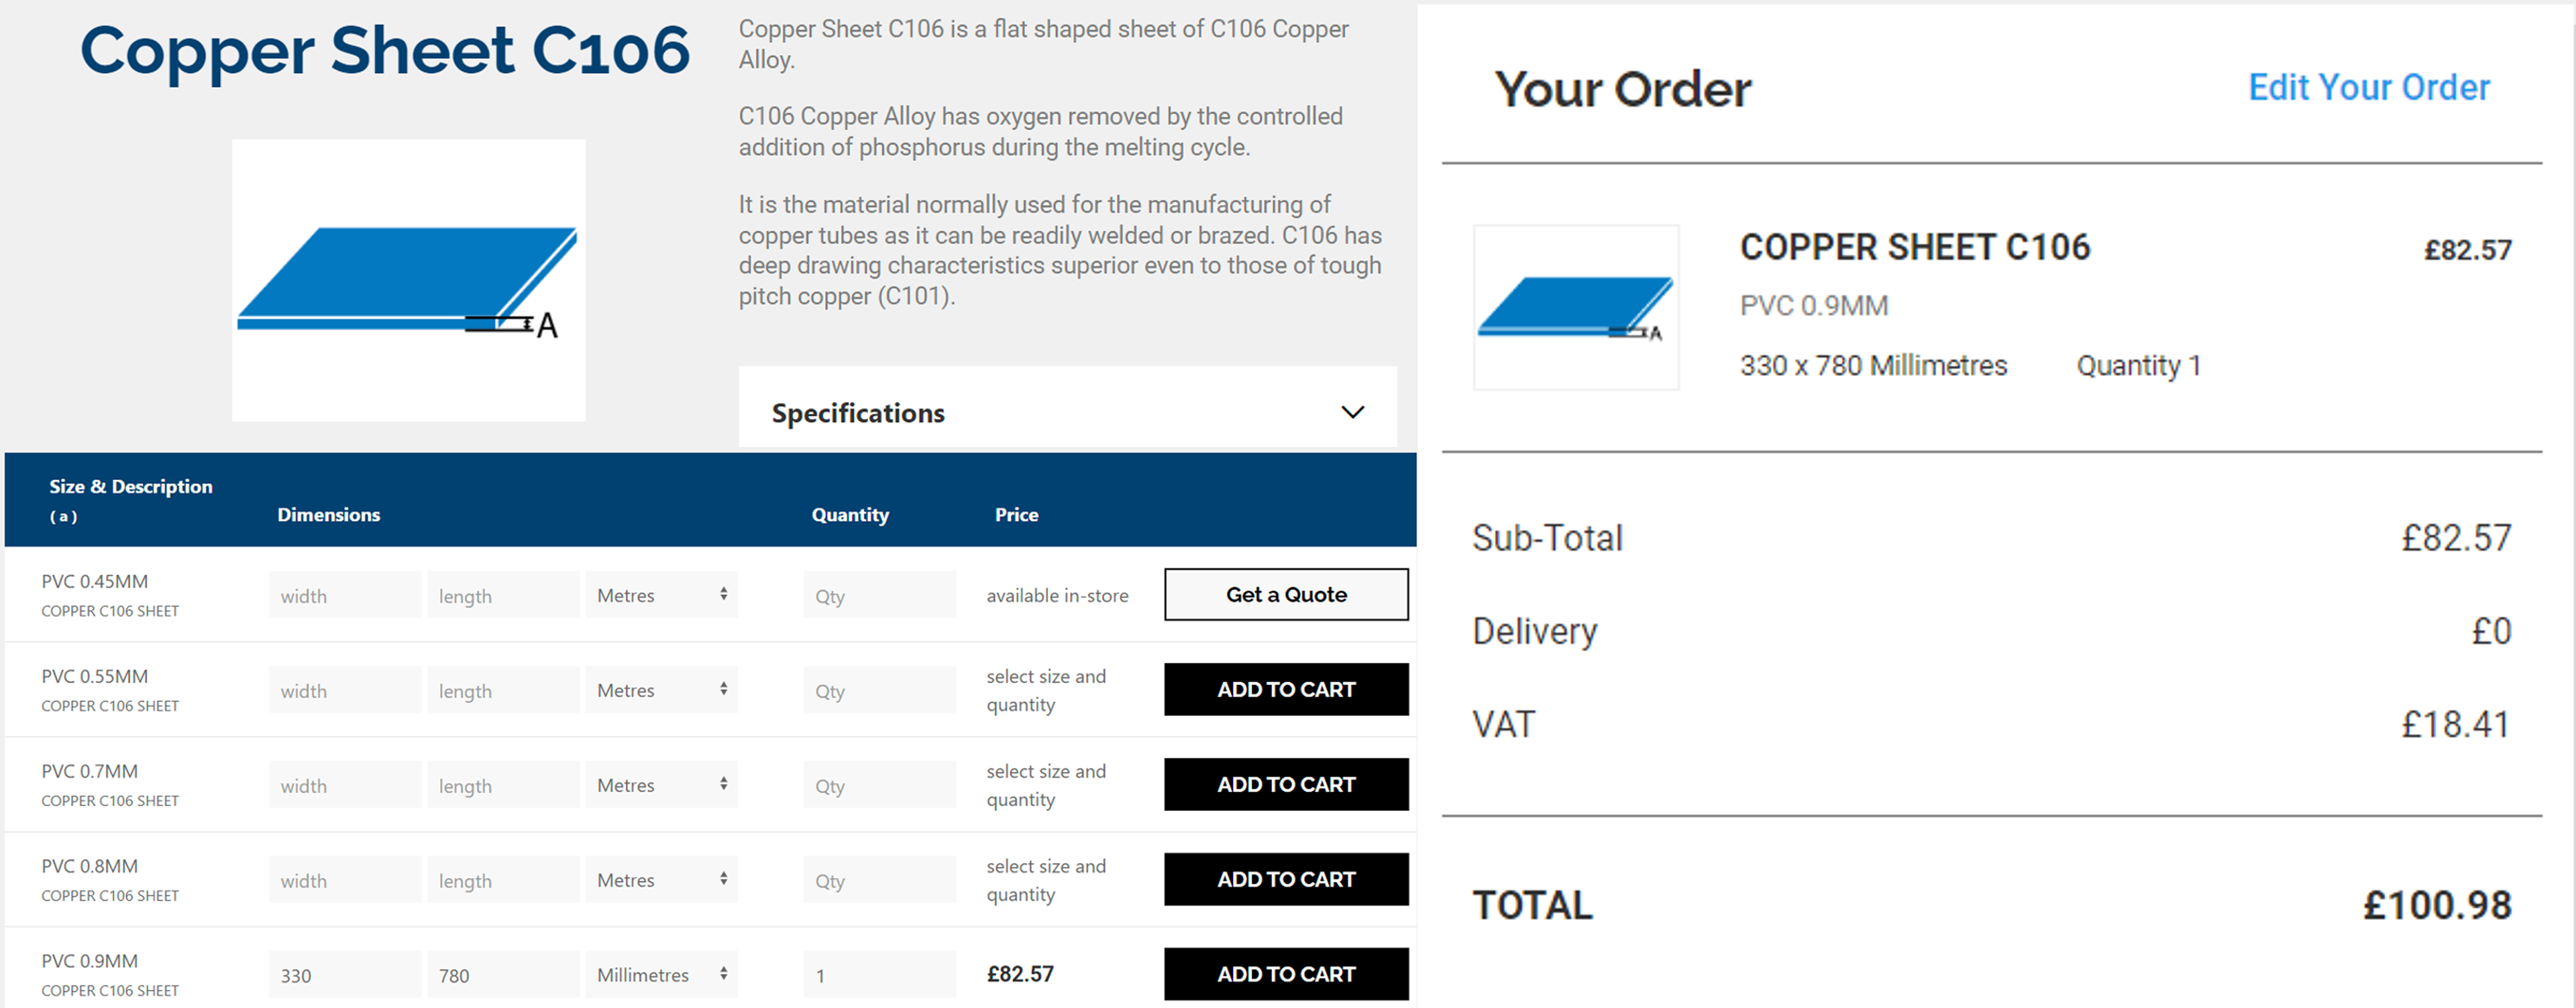This screenshot has width=2576, height=1008.
Task: Open the order item thumbnail image
Action: (1576, 307)
